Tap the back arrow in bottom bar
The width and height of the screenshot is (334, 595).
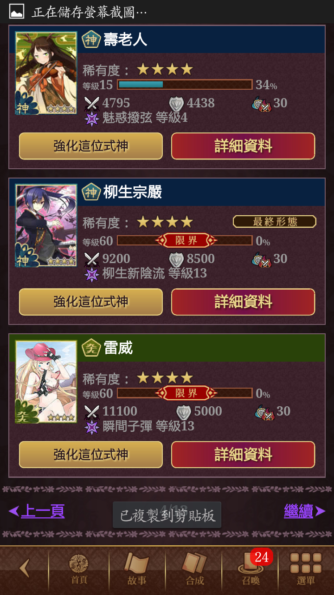[x=25, y=568]
